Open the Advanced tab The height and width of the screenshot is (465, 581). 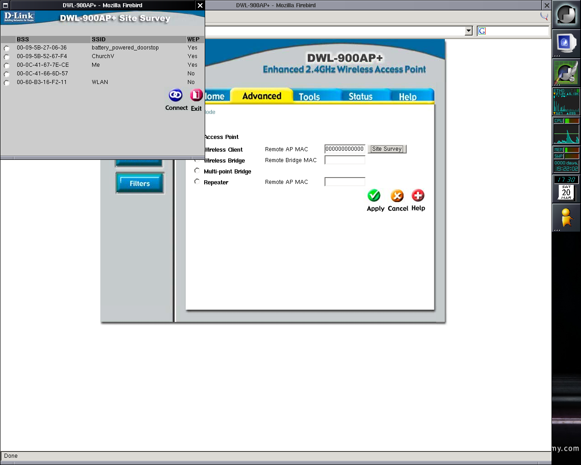point(262,96)
